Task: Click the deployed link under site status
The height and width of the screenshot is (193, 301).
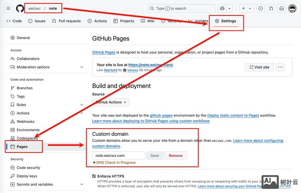Action: pos(110,70)
